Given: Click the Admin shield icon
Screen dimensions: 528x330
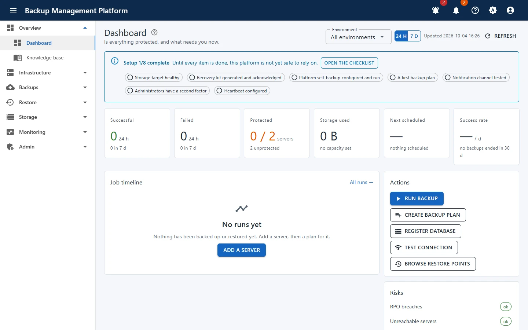Looking at the screenshot, I should 10,147.
